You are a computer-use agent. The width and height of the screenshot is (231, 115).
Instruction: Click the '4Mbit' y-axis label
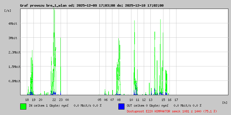coord(13,24)
